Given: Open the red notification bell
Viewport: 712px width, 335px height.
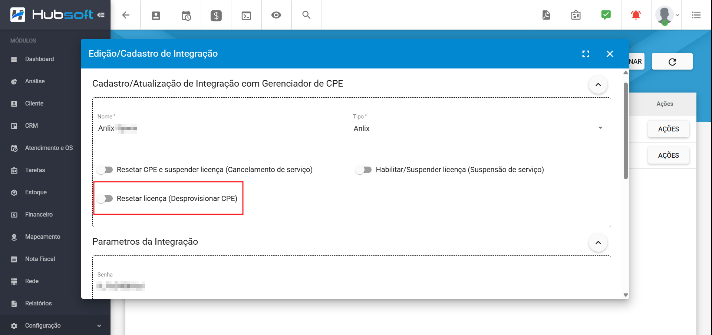Looking at the screenshot, I should 636,15.
